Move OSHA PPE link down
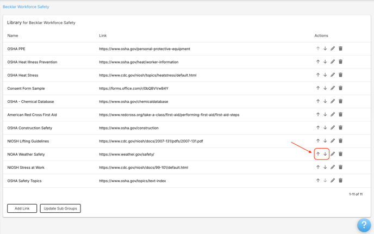The image size is (374, 234). [325, 48]
